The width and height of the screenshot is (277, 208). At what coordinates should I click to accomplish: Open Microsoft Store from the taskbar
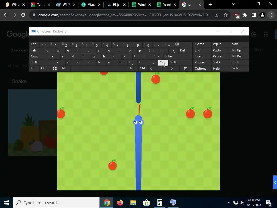146,203
